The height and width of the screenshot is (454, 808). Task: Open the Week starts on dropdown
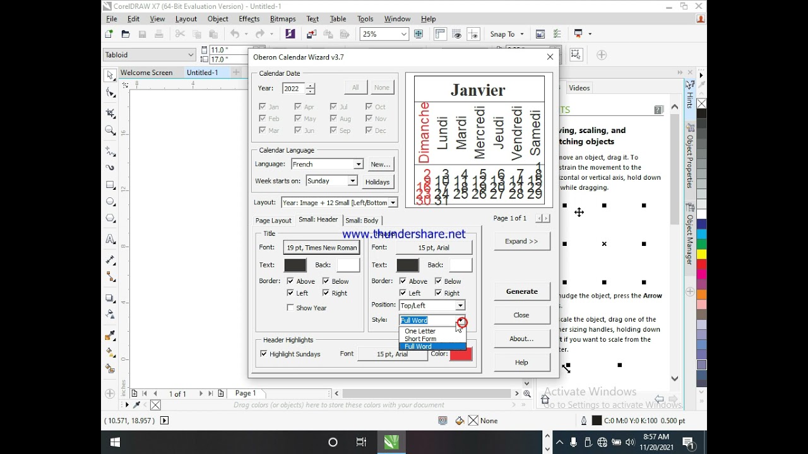332,181
